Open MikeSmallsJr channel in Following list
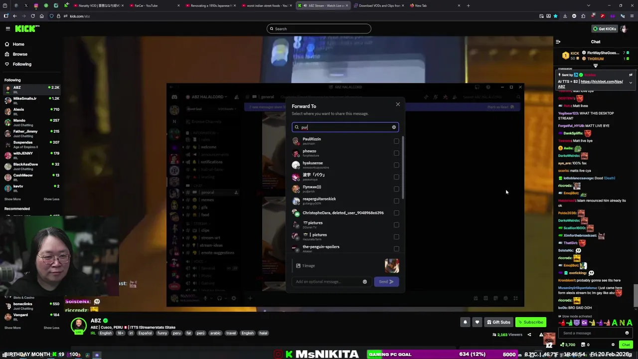The image size is (638, 359). click(x=31, y=101)
